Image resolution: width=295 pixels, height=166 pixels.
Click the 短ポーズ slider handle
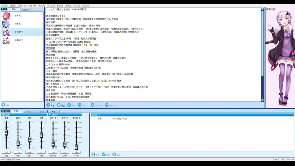pyautogui.click(x=53, y=144)
